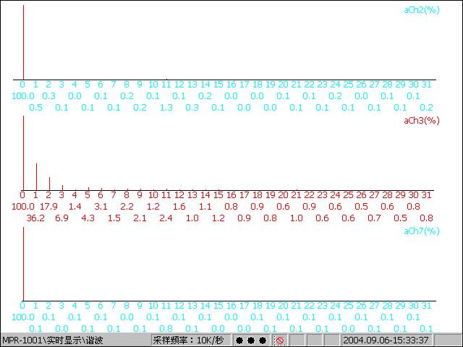This screenshot has width=463, height=347.
Task: Click the red fundamental bar in aCh2 chart
Action: (23, 43)
